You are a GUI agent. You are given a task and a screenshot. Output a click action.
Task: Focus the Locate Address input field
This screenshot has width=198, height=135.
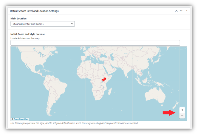(x=95, y=43)
